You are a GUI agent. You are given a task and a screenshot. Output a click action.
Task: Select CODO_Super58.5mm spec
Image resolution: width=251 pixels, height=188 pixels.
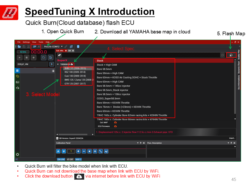pyautogui.click(x=108, y=98)
